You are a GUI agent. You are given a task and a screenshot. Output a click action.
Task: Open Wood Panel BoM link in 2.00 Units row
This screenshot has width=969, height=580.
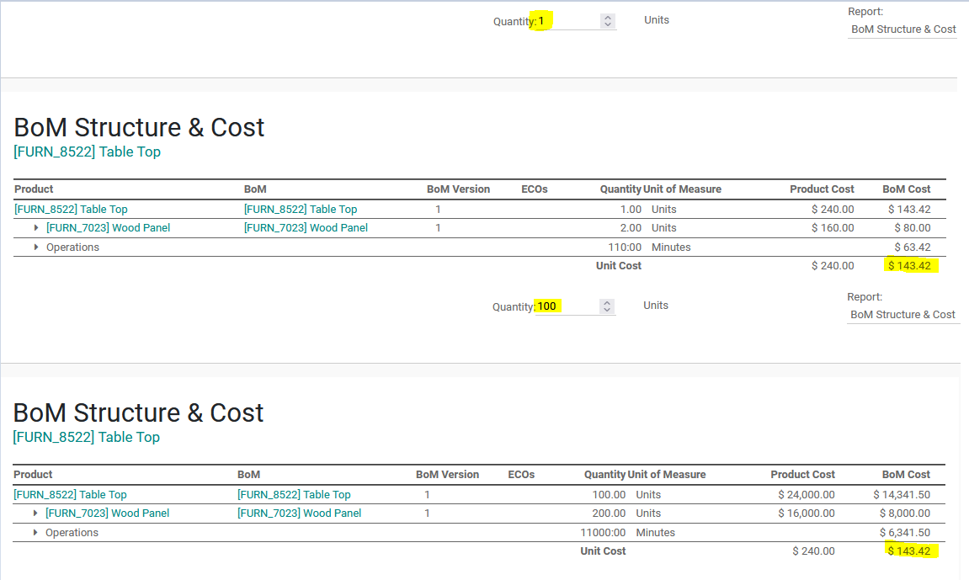(306, 228)
